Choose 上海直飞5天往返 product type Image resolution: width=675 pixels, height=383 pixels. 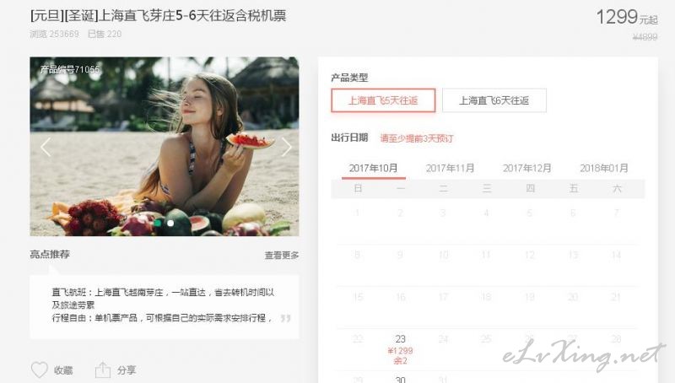point(383,100)
